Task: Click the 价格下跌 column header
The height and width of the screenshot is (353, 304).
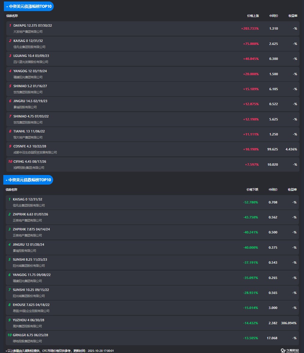Action: tap(252, 189)
